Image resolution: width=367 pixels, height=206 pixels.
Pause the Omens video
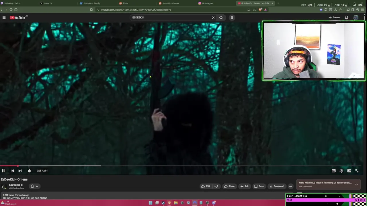tap(3, 171)
